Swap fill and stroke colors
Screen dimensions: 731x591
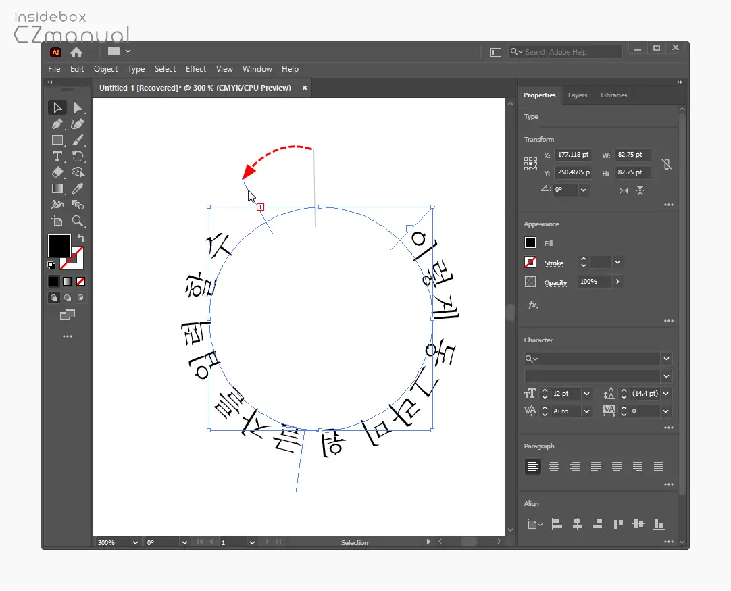81,238
